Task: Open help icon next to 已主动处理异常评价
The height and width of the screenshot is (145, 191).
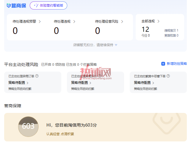Action: click(x=100, y=76)
